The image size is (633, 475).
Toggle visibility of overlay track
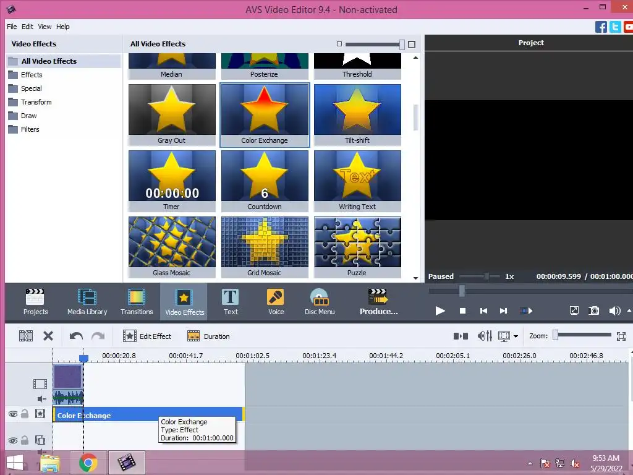pyautogui.click(x=13, y=440)
